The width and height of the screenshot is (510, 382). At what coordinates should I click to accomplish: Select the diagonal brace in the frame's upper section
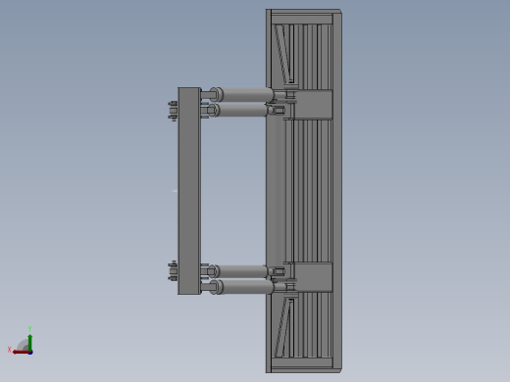point(283,54)
